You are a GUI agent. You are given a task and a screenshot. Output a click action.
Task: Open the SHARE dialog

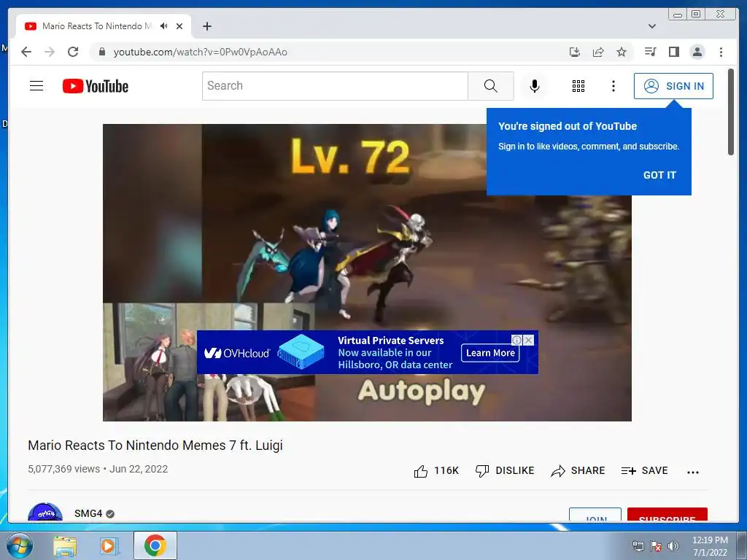578,471
